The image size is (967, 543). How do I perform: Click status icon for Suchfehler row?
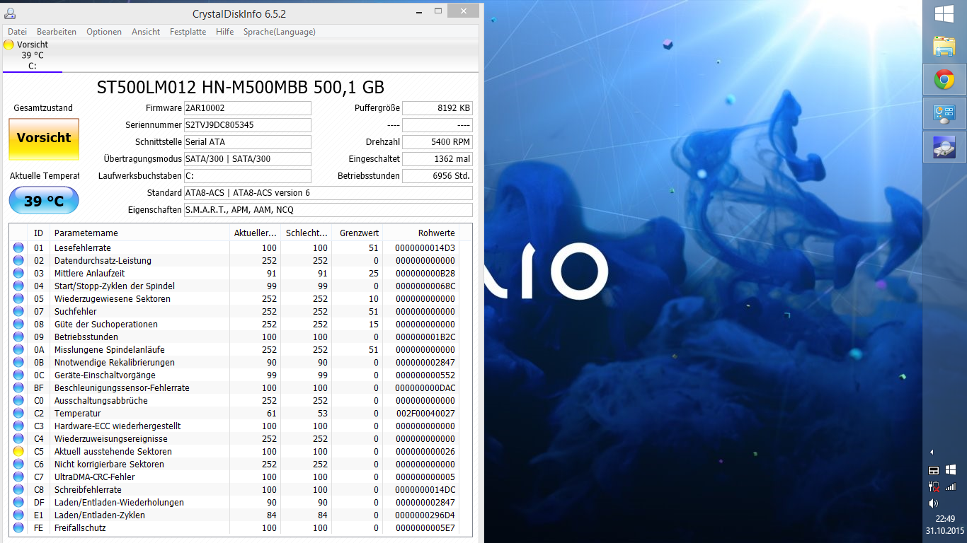(x=18, y=312)
